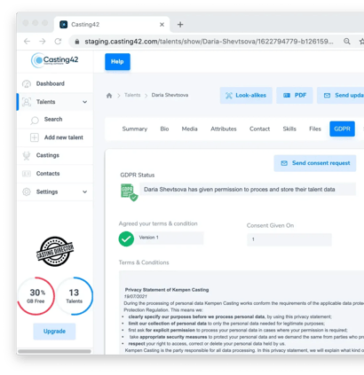Open a new browser tab with plus
The width and height of the screenshot is (364, 375).
180,25
